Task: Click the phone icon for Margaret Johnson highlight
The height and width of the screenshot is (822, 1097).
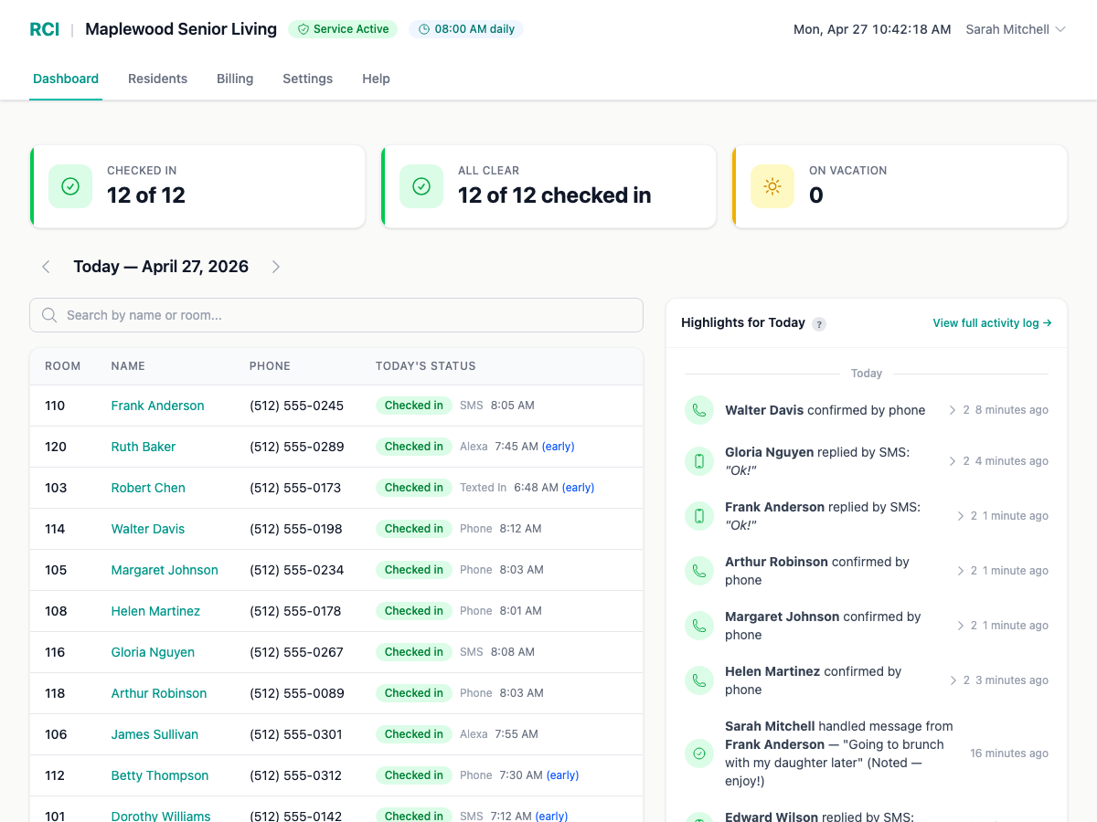Action: pyautogui.click(x=699, y=626)
